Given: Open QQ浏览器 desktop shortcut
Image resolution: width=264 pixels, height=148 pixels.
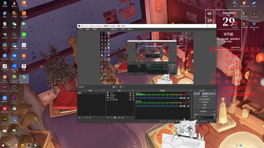Looking at the screenshot, I should (x=14, y=46).
